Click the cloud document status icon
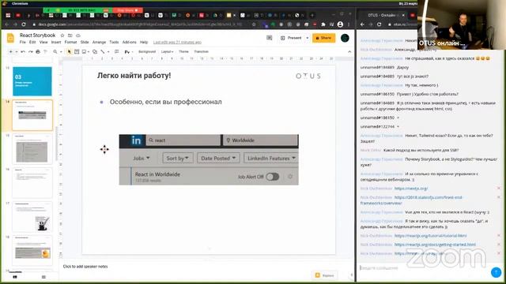Image resolution: width=506 pixels, height=284 pixels. click(x=78, y=35)
